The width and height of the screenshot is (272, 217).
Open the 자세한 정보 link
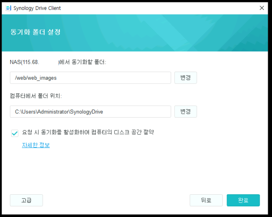tap(36, 145)
